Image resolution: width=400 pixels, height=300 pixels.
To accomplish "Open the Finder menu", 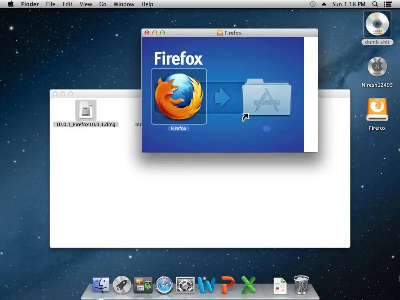I will pyautogui.click(x=30, y=4).
